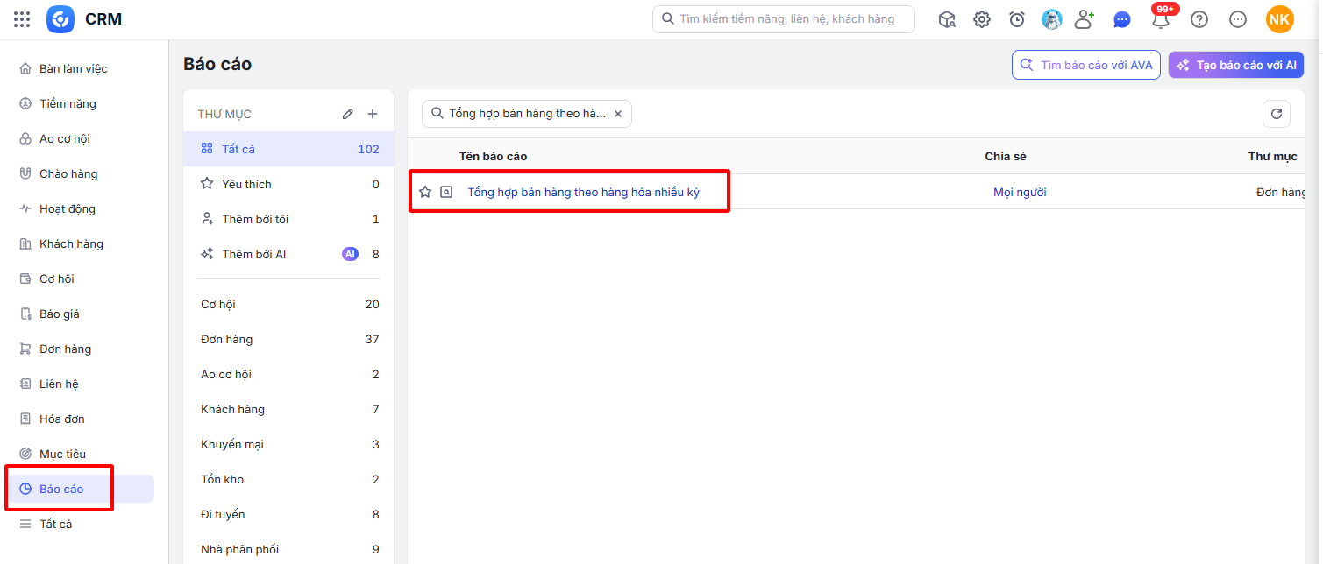Open the blue chat messages icon
The image size is (1323, 564).
click(1122, 19)
